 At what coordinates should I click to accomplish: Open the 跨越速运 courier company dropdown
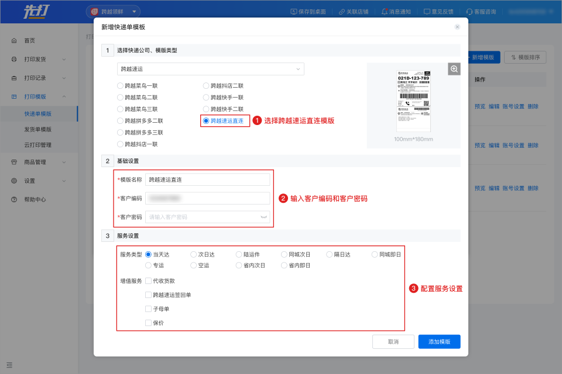(x=211, y=69)
